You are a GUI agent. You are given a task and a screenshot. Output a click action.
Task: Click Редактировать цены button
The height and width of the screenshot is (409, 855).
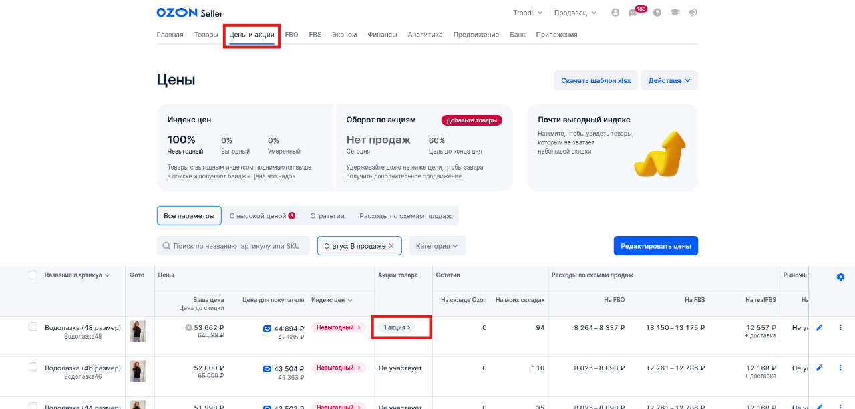click(655, 246)
